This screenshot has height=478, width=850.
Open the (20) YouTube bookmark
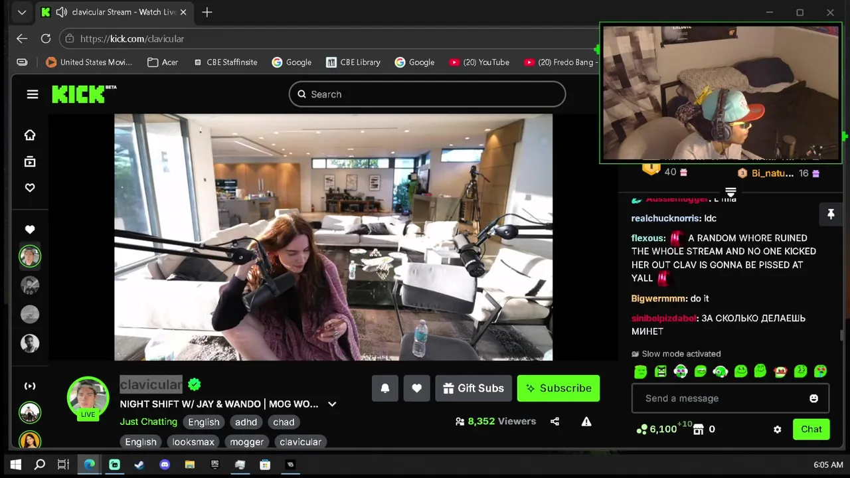coord(479,62)
